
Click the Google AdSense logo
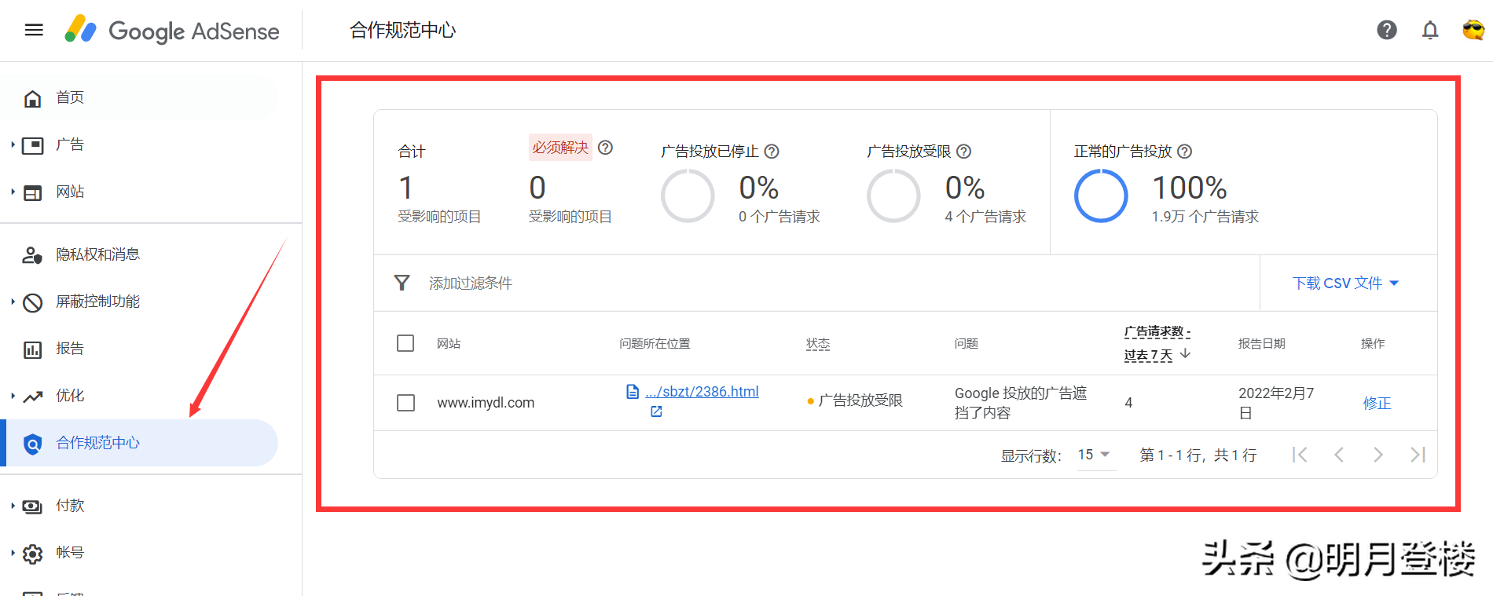(x=172, y=30)
